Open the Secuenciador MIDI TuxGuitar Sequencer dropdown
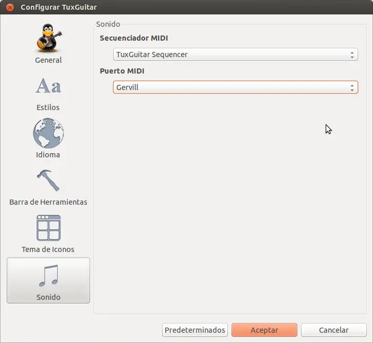Image resolution: width=373 pixels, height=343 pixels. coord(236,55)
